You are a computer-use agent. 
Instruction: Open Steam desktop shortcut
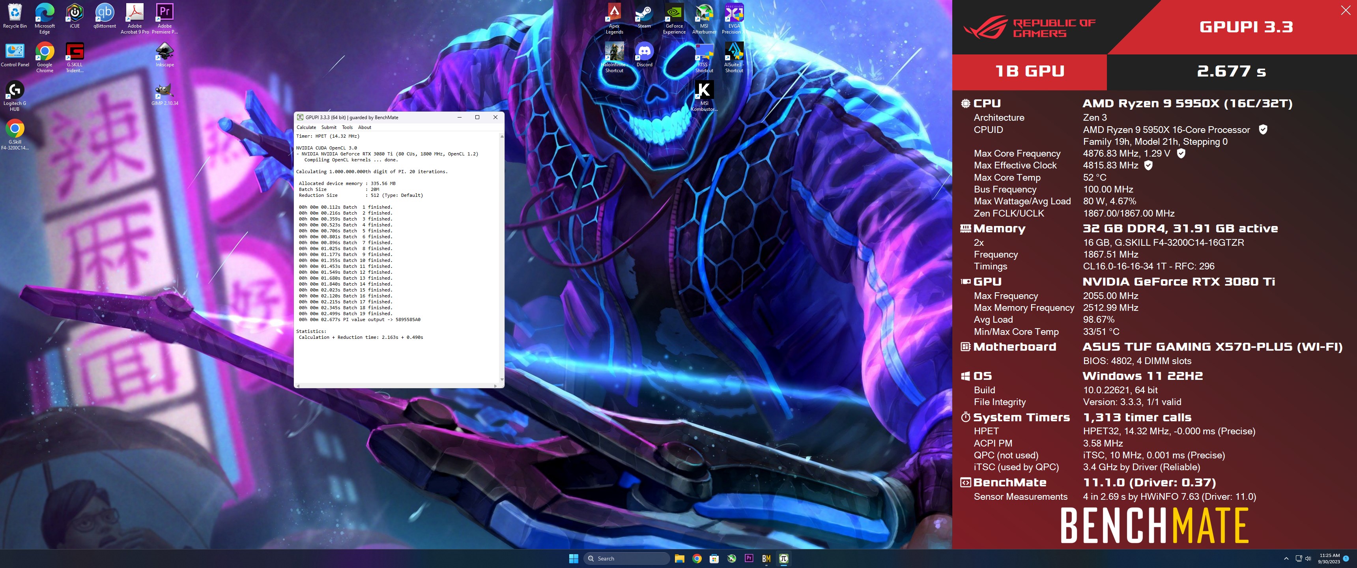[x=644, y=16]
